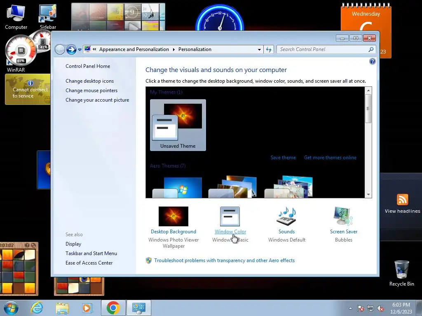Image resolution: width=422 pixels, height=316 pixels.
Task: Open the Screen Saver monitor icon
Action: click(x=343, y=216)
